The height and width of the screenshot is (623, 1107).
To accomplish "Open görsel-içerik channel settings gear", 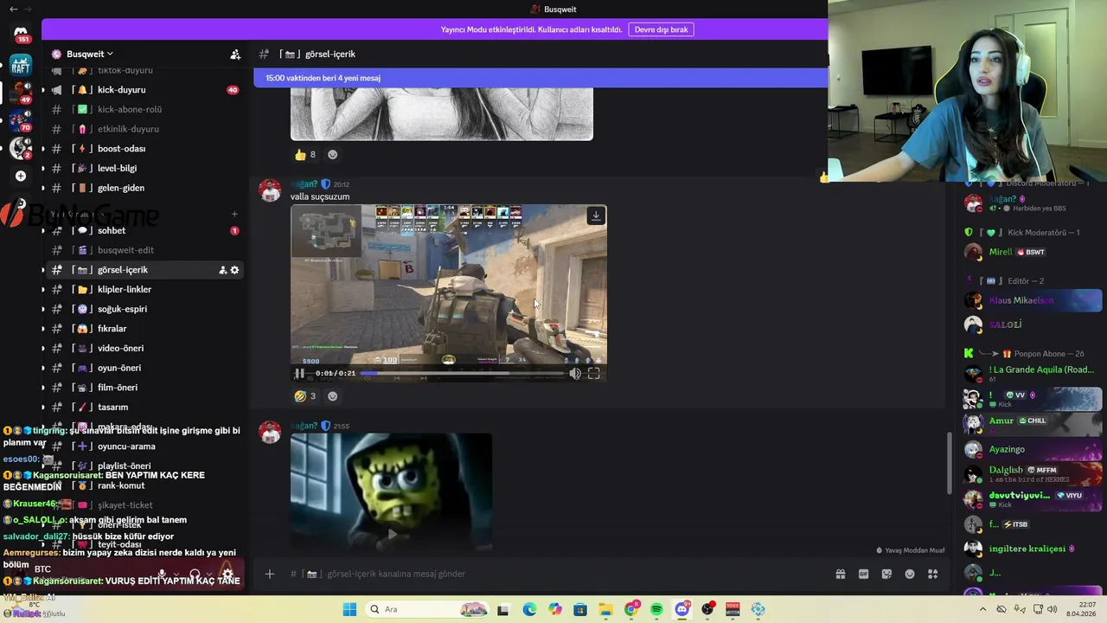I will tap(234, 270).
